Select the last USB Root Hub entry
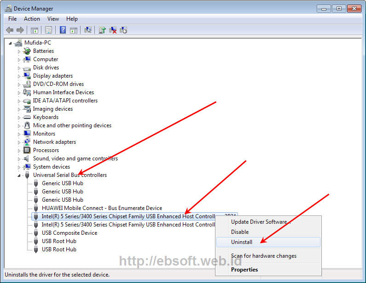Viewport: 366px width, 283px height. (x=59, y=249)
